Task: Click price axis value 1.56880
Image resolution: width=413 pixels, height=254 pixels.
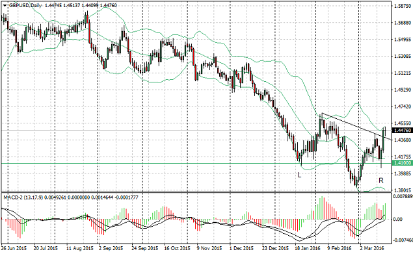Action: point(403,23)
